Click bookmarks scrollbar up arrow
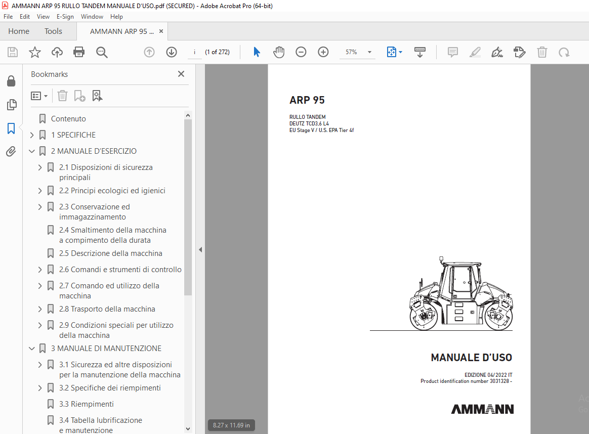589x434 pixels. point(188,115)
